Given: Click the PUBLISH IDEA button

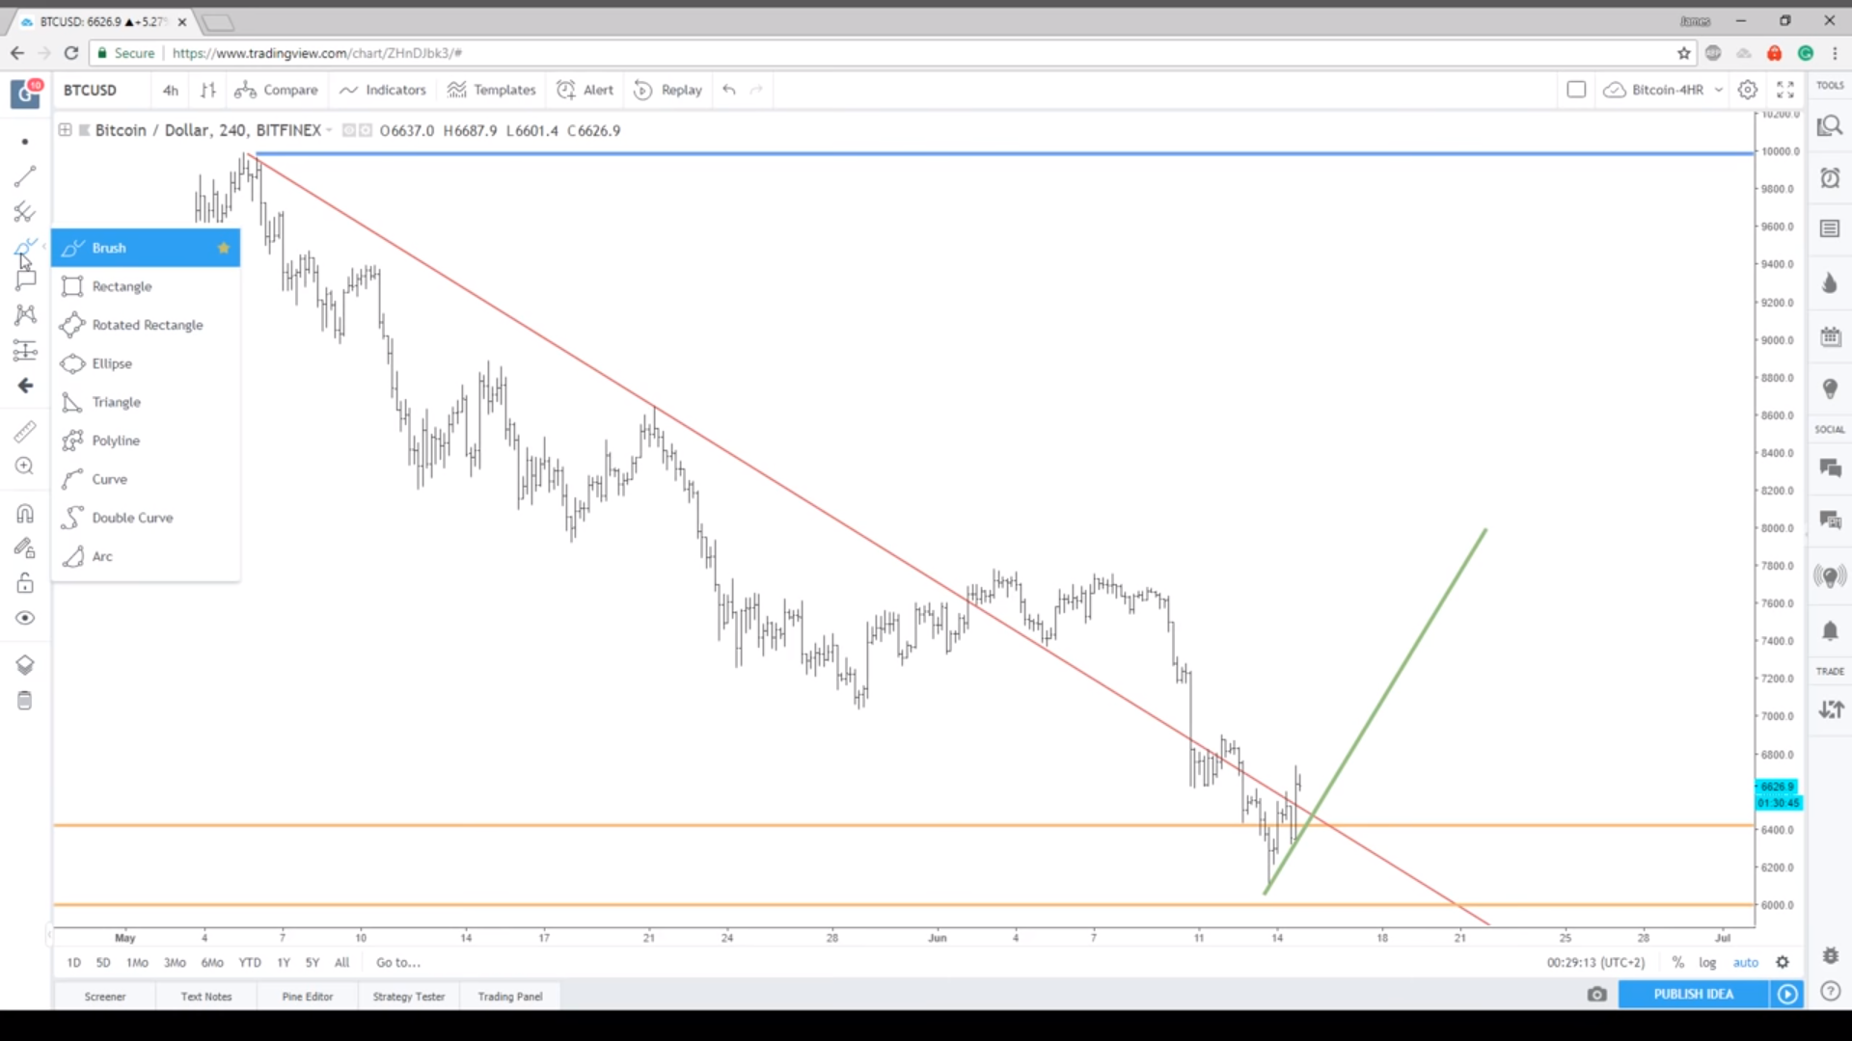Looking at the screenshot, I should pos(1693,994).
